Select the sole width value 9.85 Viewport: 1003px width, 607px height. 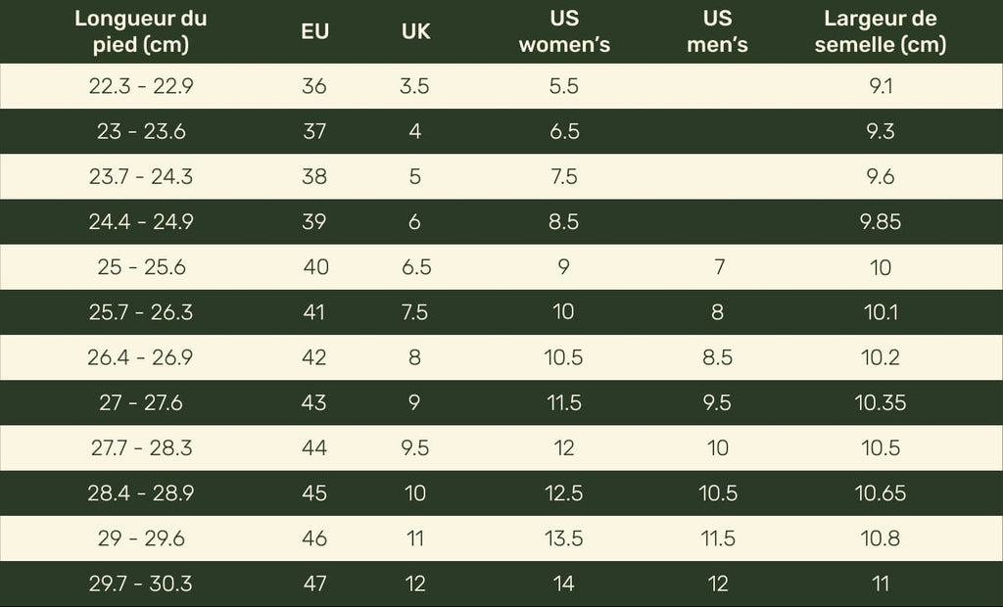pos(881,222)
